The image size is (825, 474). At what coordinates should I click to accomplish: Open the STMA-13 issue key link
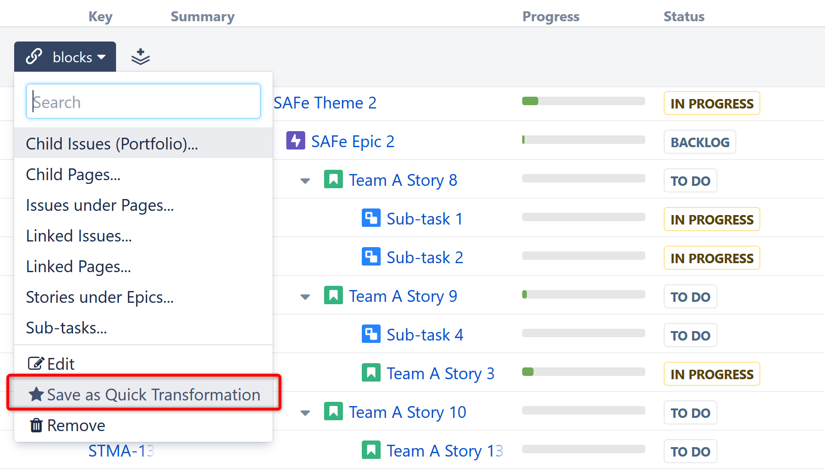121,451
